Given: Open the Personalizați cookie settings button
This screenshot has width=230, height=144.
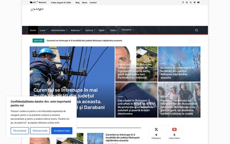Looking at the screenshot, I should (20, 131).
